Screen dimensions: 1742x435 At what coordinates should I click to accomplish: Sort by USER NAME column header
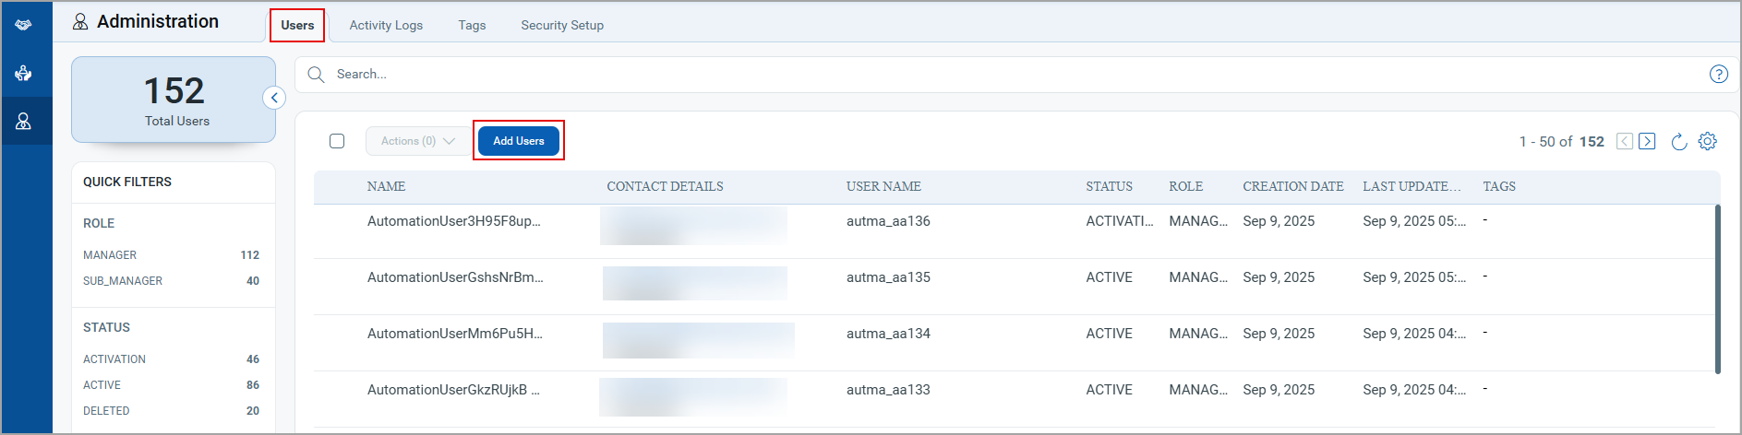(x=883, y=186)
